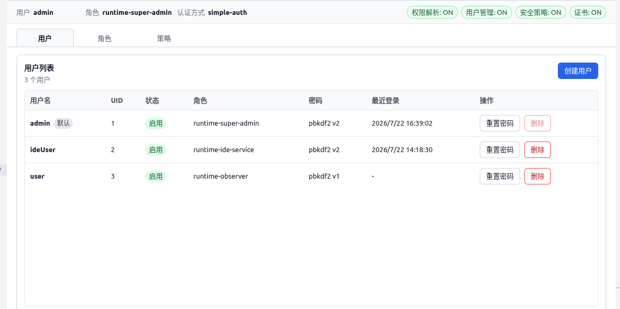Click the runtime-observer role cell

click(x=220, y=176)
